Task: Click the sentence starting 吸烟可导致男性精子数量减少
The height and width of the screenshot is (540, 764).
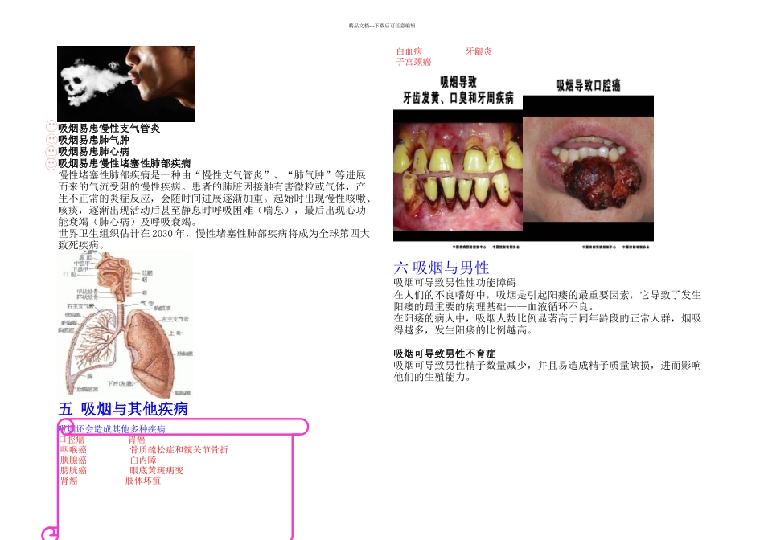Action: (x=547, y=371)
